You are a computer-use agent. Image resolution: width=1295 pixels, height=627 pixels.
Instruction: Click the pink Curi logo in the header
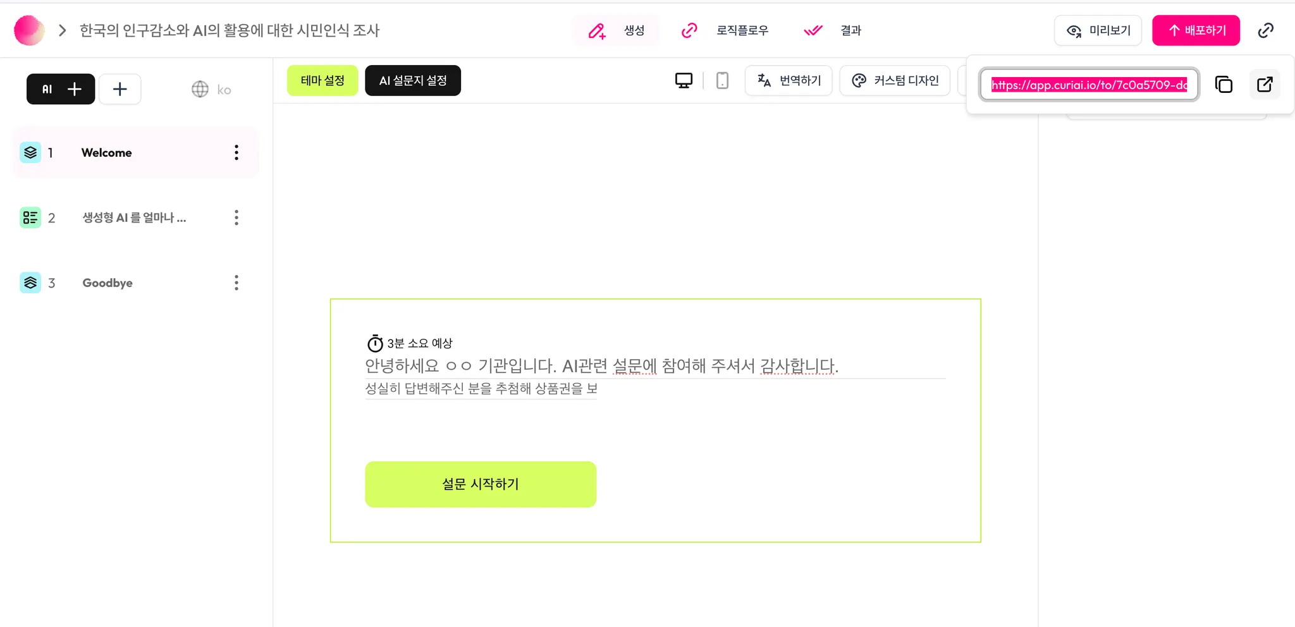[29, 30]
